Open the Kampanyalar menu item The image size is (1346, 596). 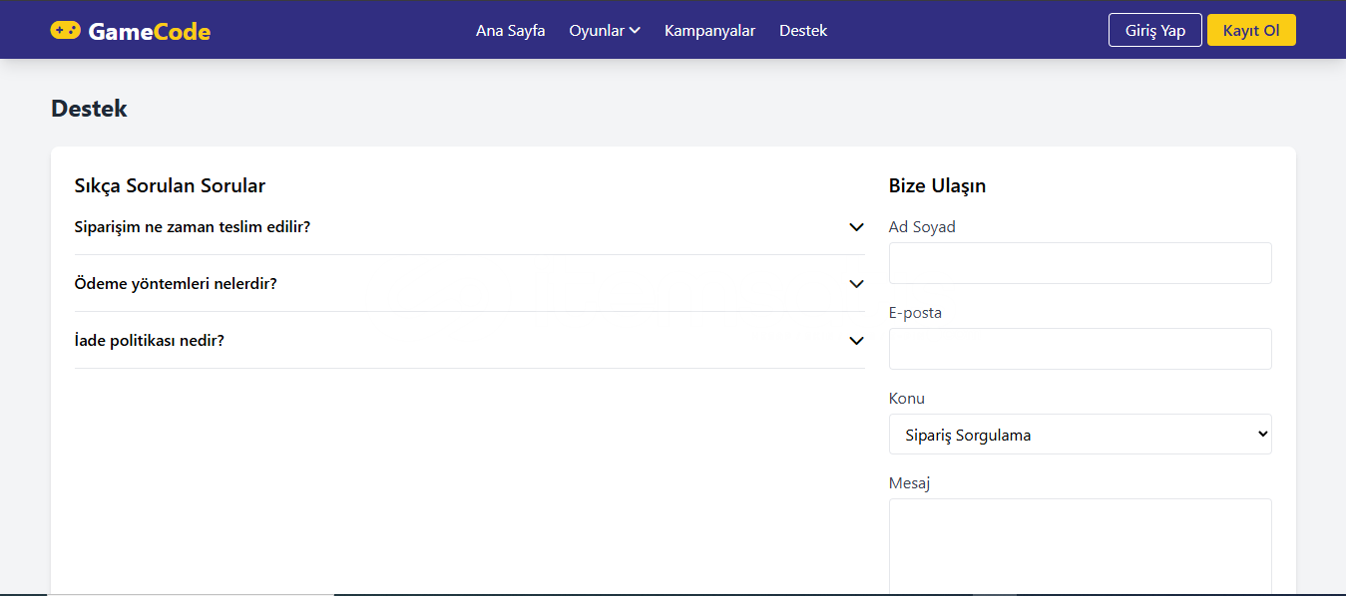click(x=709, y=31)
